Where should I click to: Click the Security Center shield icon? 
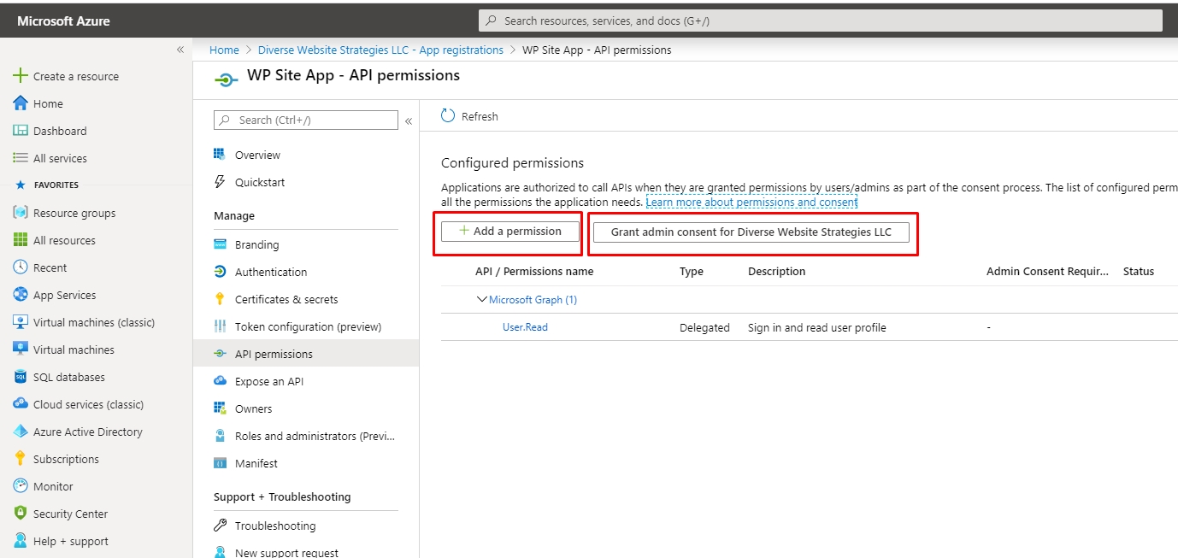[21, 514]
